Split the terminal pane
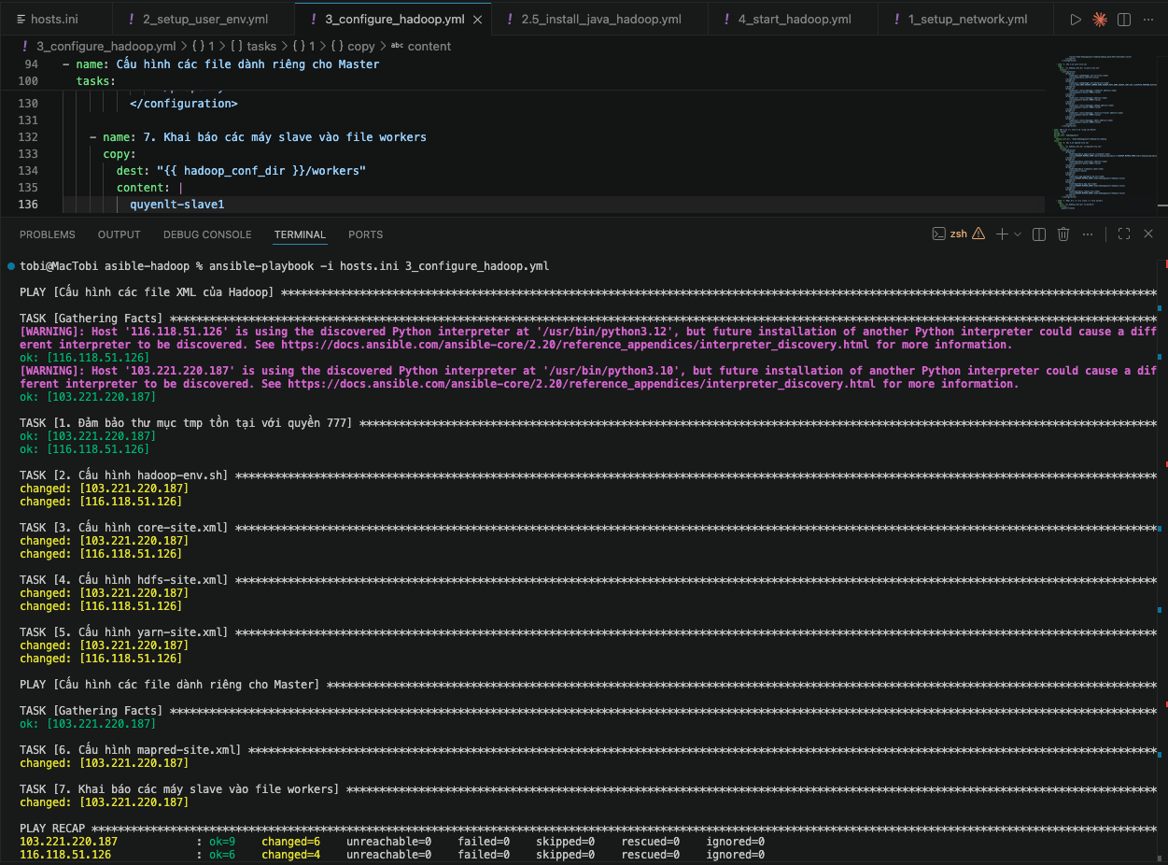This screenshot has height=865, width=1168. (x=1038, y=234)
